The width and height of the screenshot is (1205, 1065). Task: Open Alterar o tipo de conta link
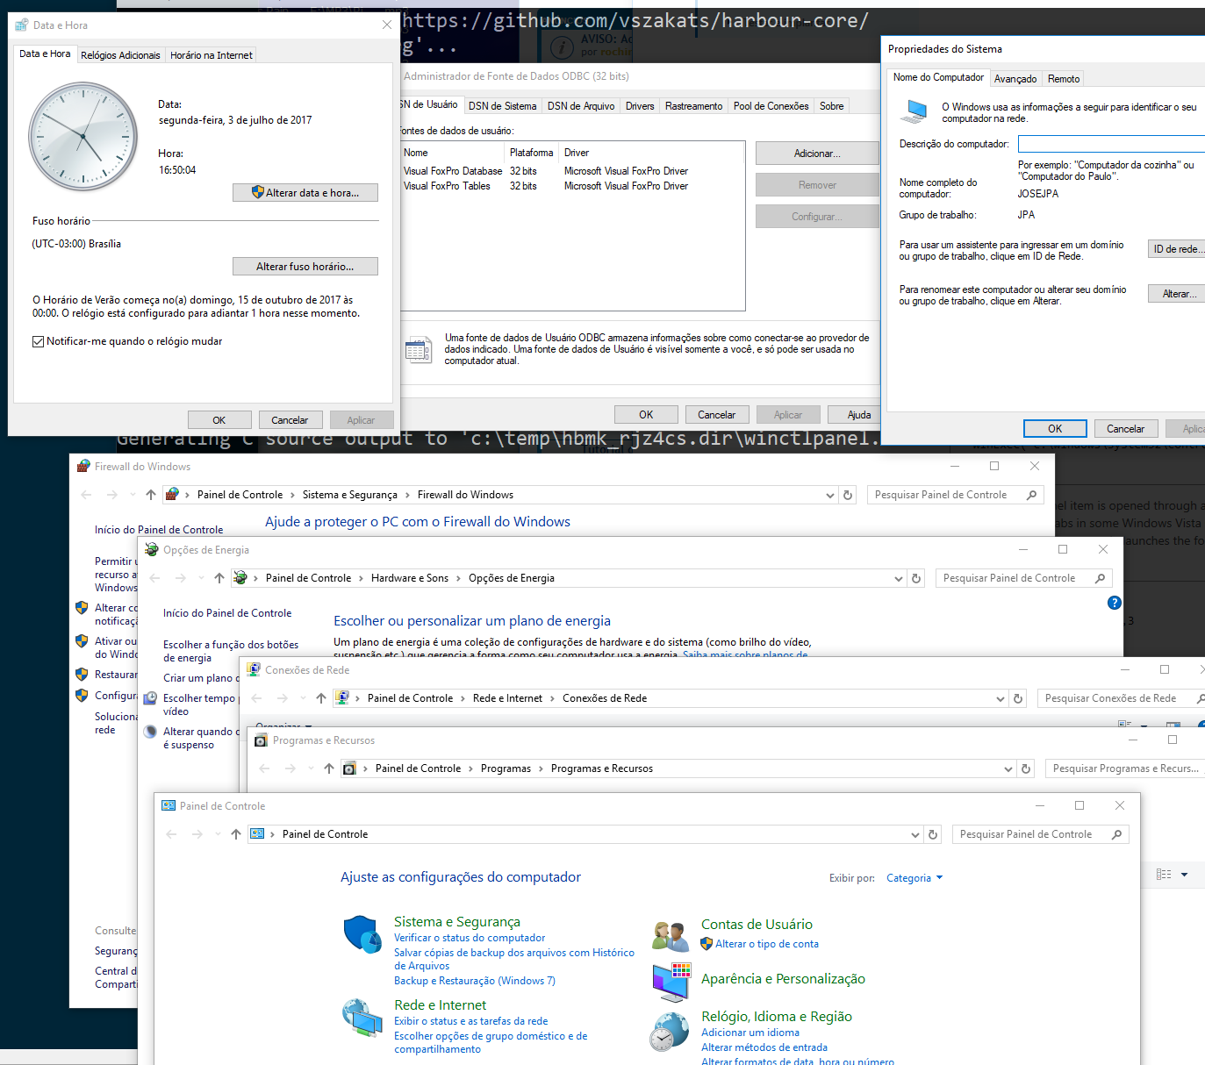767,944
